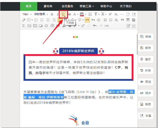Click the 保存 save button
Viewport: 158px width, 128px height.
click(x=145, y=48)
